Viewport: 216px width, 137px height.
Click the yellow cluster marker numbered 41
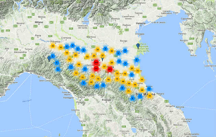(93, 76)
